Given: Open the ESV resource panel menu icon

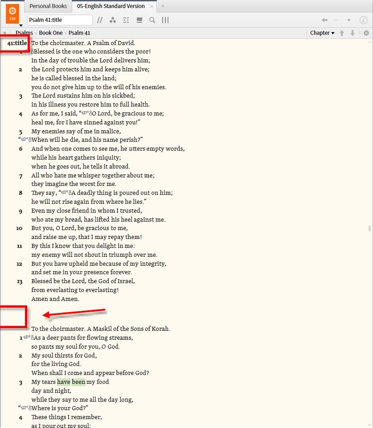Looking at the screenshot, I should (12, 14).
